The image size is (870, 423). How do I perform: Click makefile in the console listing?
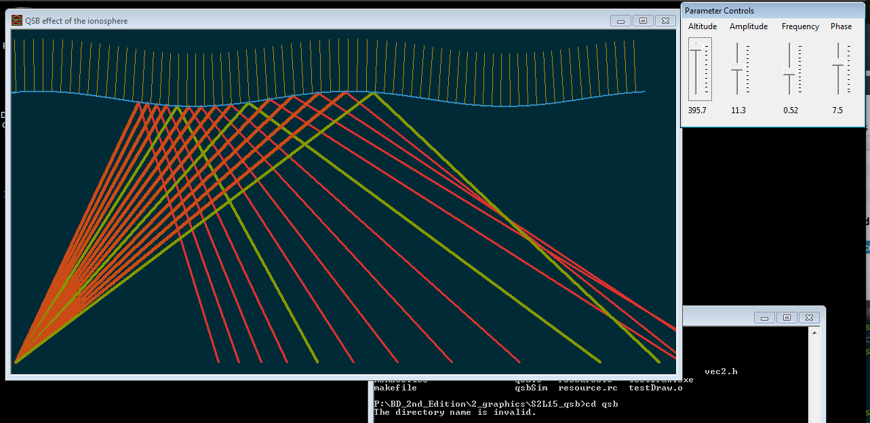(x=395, y=388)
